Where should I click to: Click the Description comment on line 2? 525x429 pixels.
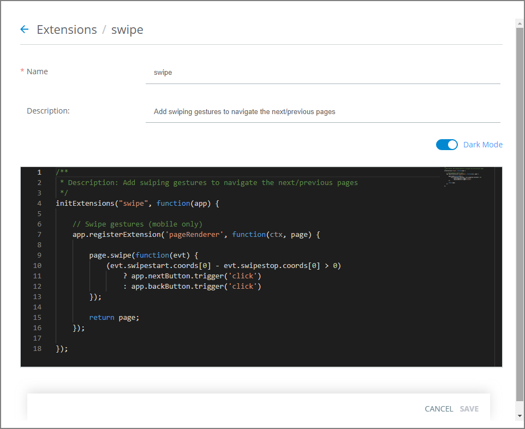tap(209, 182)
